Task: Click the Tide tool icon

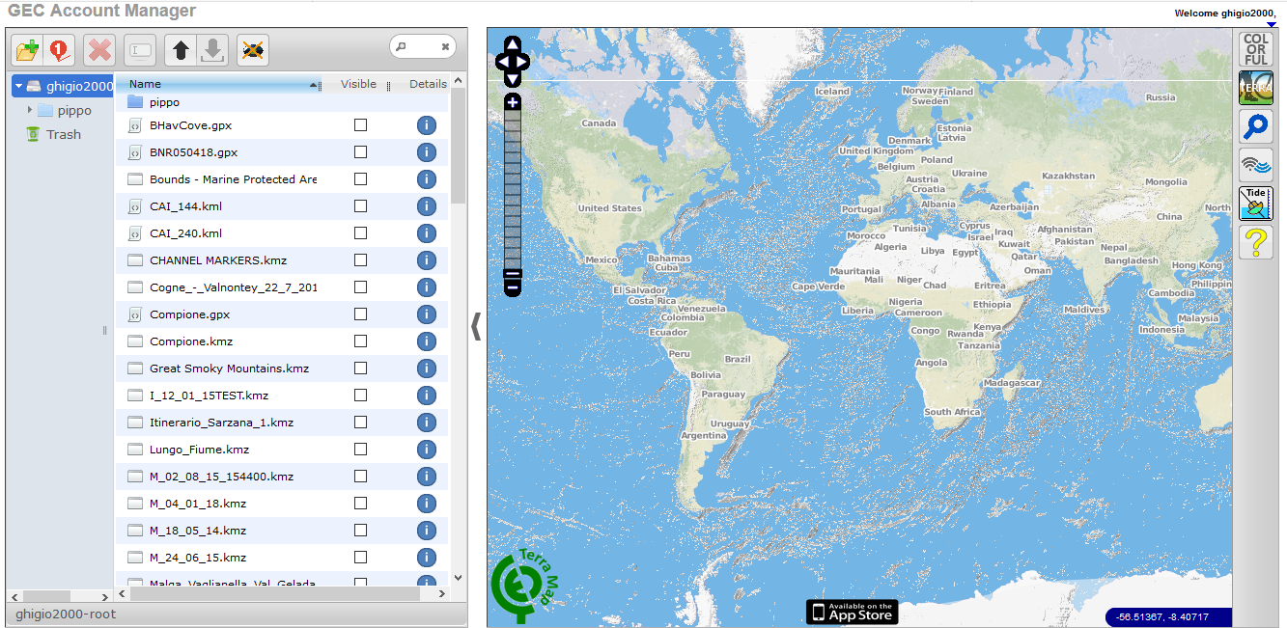Action: coord(1255,203)
